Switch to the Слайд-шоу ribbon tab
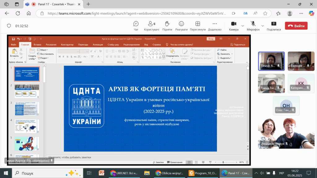 pos(113,44)
